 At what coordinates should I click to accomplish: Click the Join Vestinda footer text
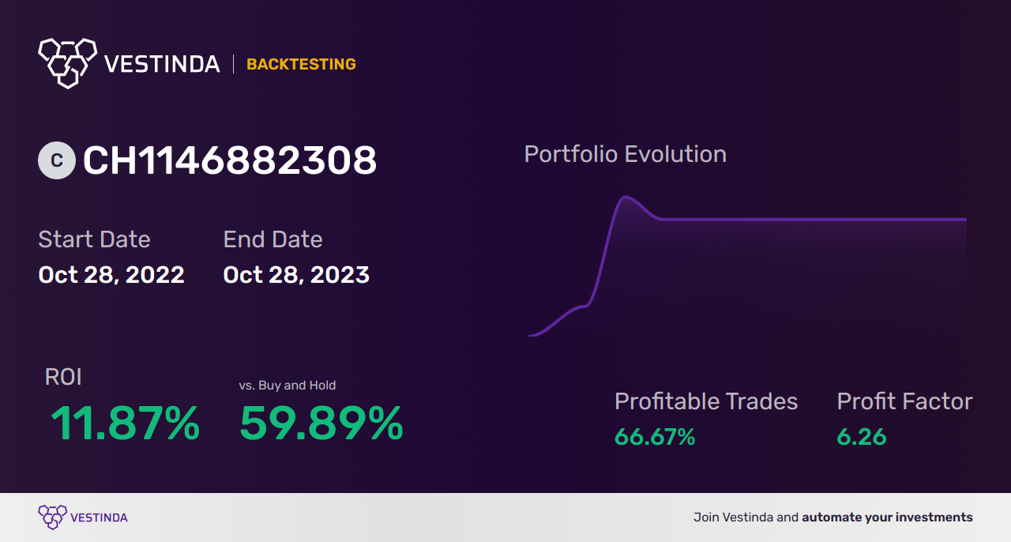[x=735, y=518]
